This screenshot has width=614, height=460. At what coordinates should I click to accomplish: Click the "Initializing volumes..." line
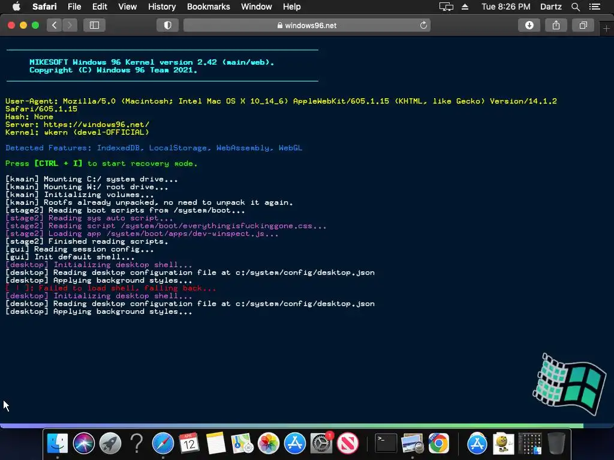pos(80,195)
